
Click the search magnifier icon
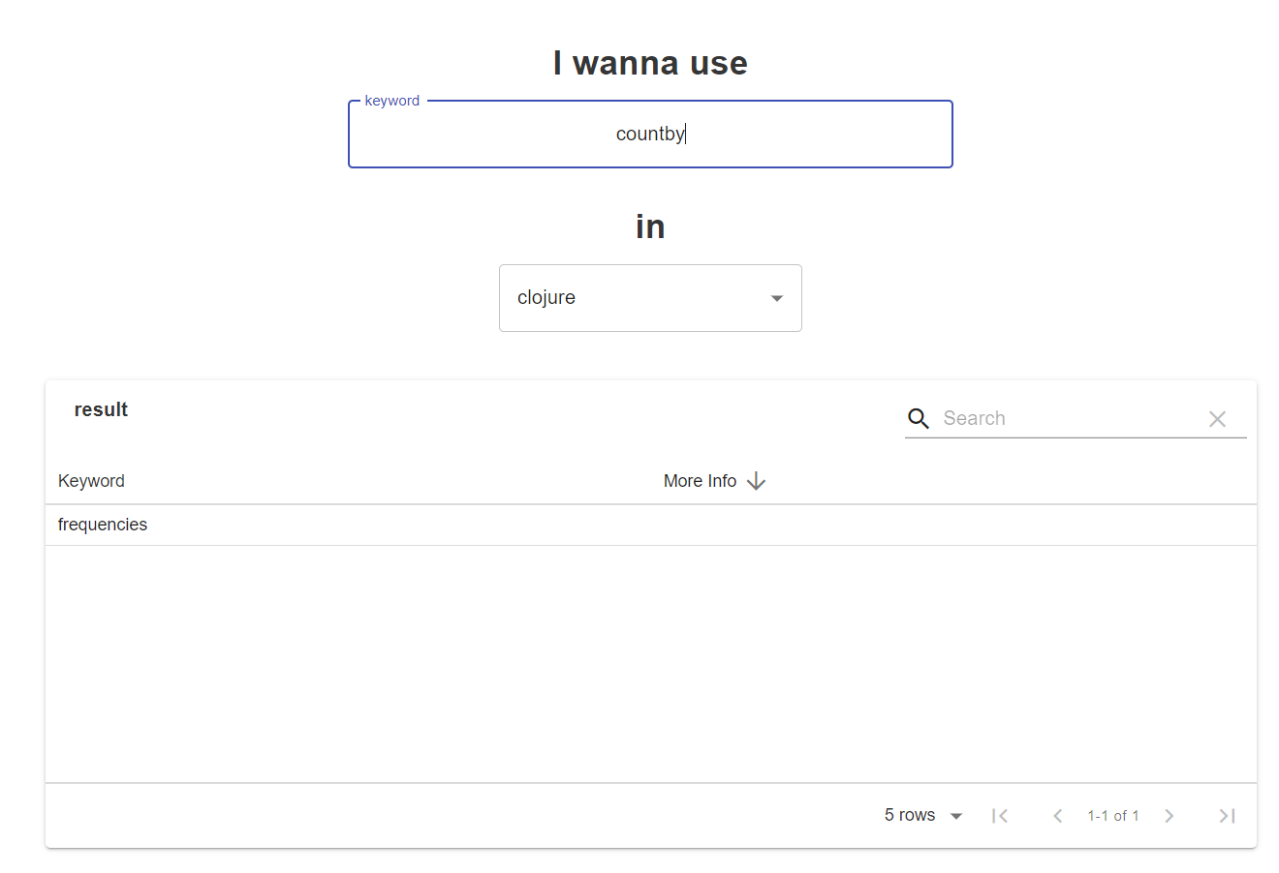tap(918, 418)
